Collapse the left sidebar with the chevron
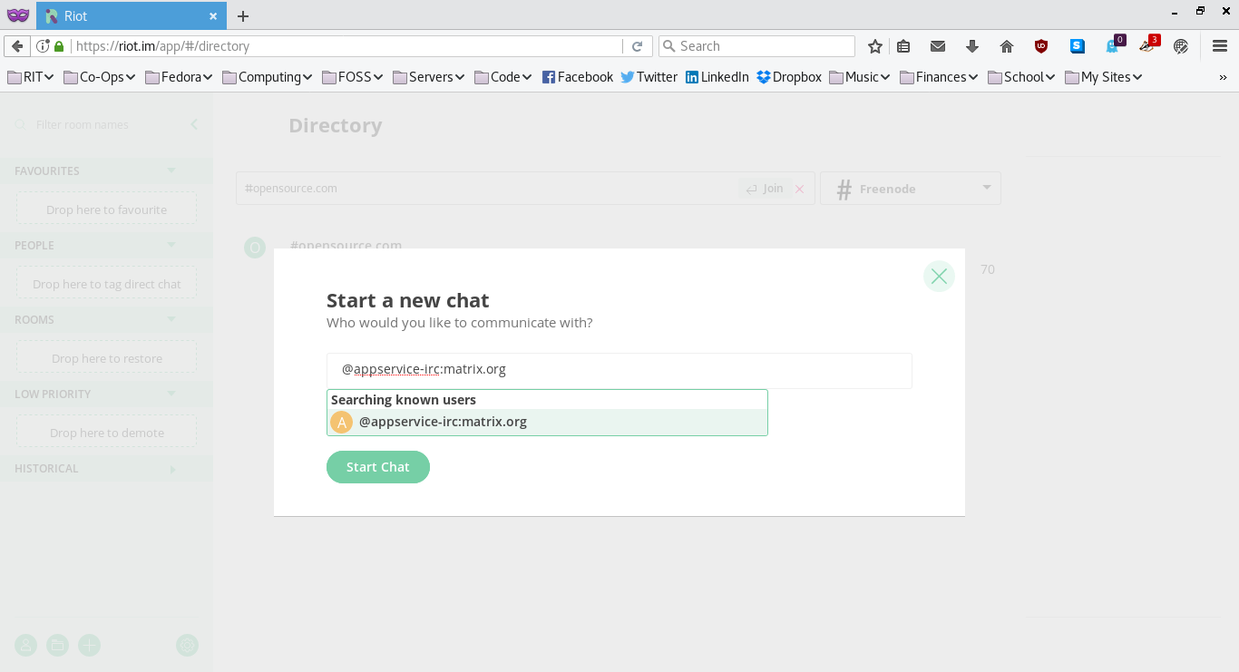Screen dimensions: 1239x672 click(193, 124)
